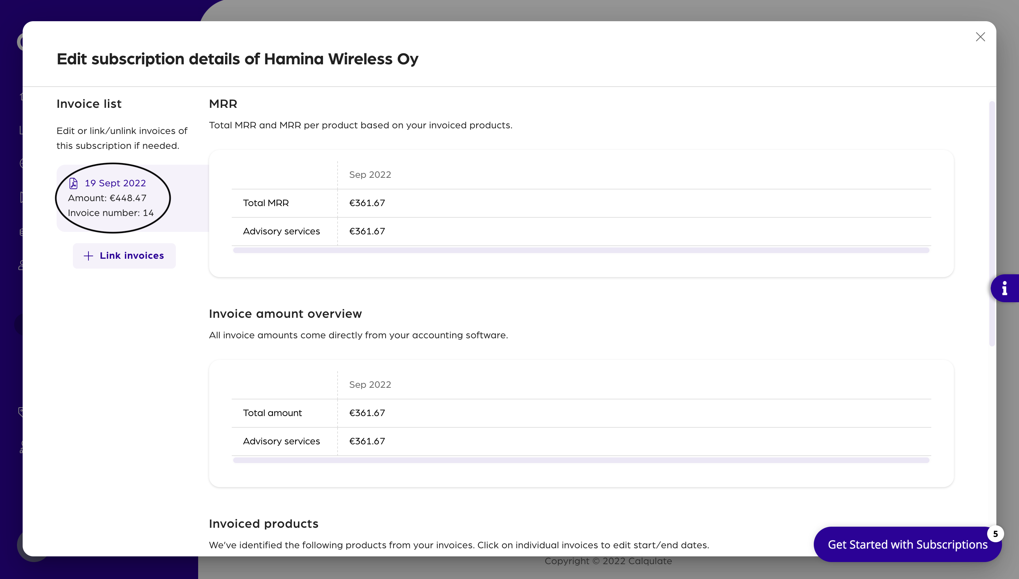Click the plus icon on Link invoices

(88, 256)
